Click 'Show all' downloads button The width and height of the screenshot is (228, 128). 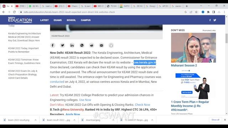[215, 120]
